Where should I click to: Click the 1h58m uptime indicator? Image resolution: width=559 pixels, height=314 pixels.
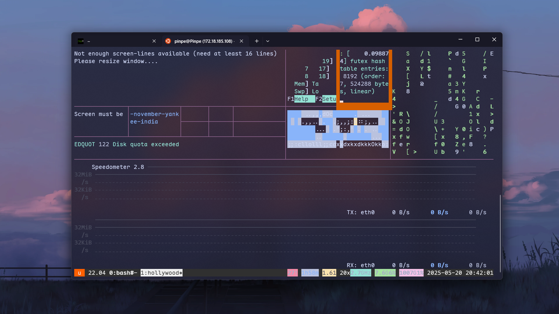pos(310,273)
